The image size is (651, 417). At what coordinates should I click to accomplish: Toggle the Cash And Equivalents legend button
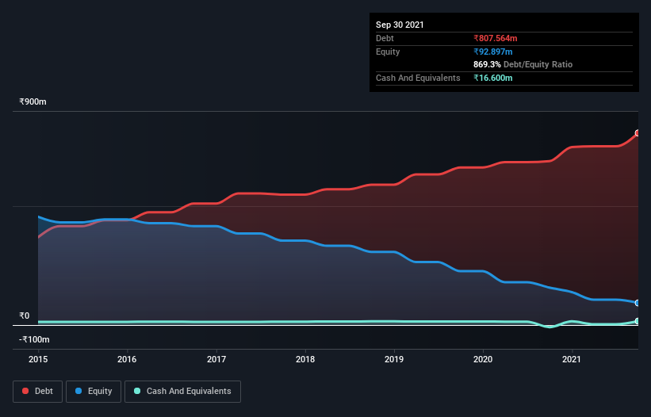pyautogui.click(x=182, y=392)
